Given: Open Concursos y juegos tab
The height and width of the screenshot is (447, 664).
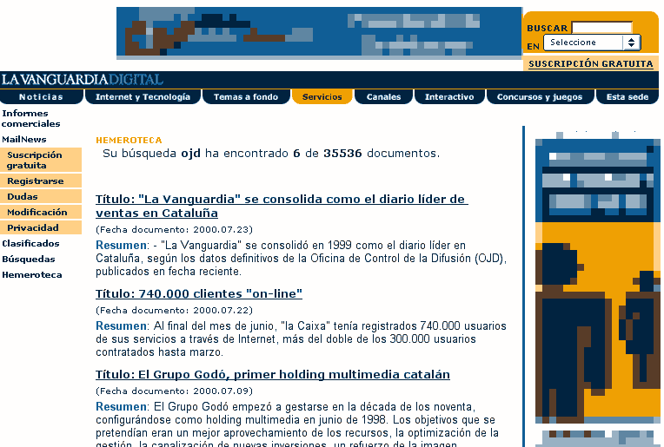Looking at the screenshot, I should pos(540,97).
